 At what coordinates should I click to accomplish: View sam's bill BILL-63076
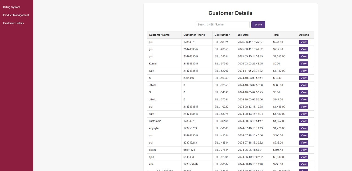304,114
